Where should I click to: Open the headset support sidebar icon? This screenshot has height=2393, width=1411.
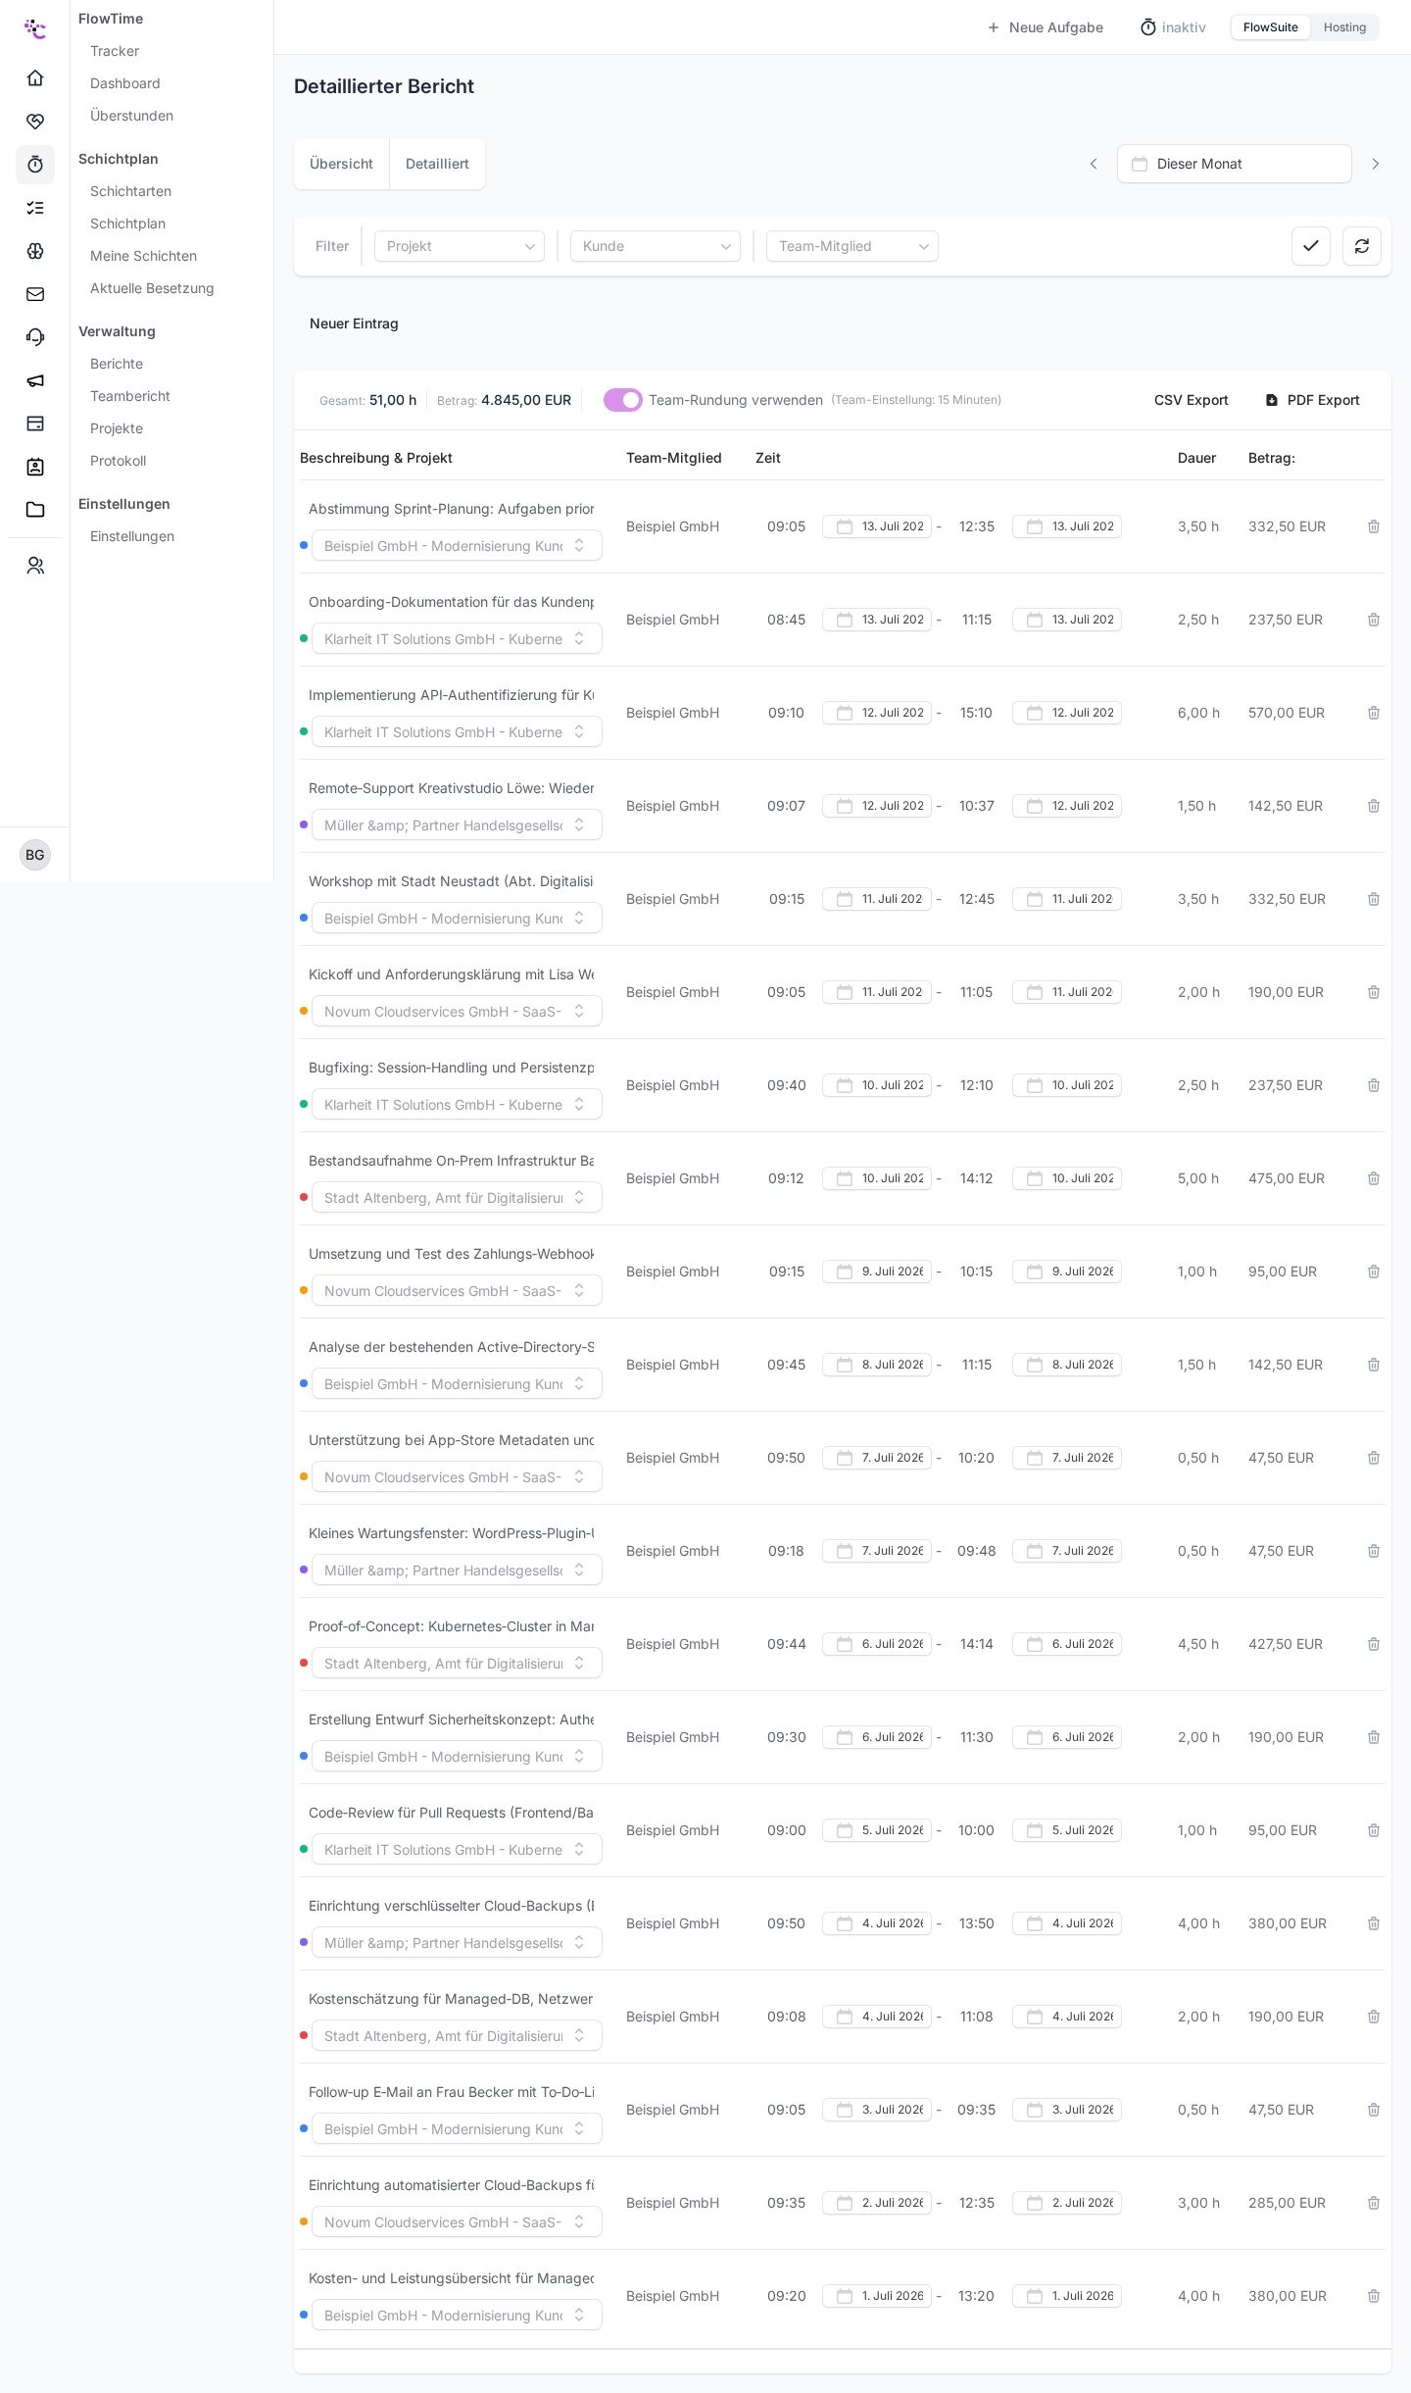click(35, 337)
